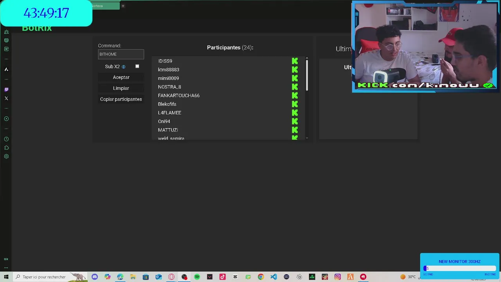
Task: Open Google Chrome from the taskbar
Action: pyautogui.click(x=261, y=277)
